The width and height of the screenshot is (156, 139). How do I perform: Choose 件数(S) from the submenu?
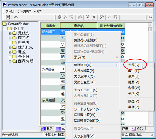coord(137,65)
